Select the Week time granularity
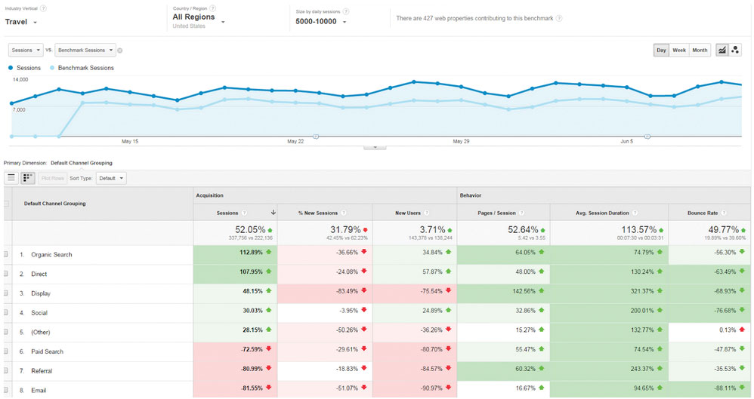The width and height of the screenshot is (754, 399). pos(679,50)
